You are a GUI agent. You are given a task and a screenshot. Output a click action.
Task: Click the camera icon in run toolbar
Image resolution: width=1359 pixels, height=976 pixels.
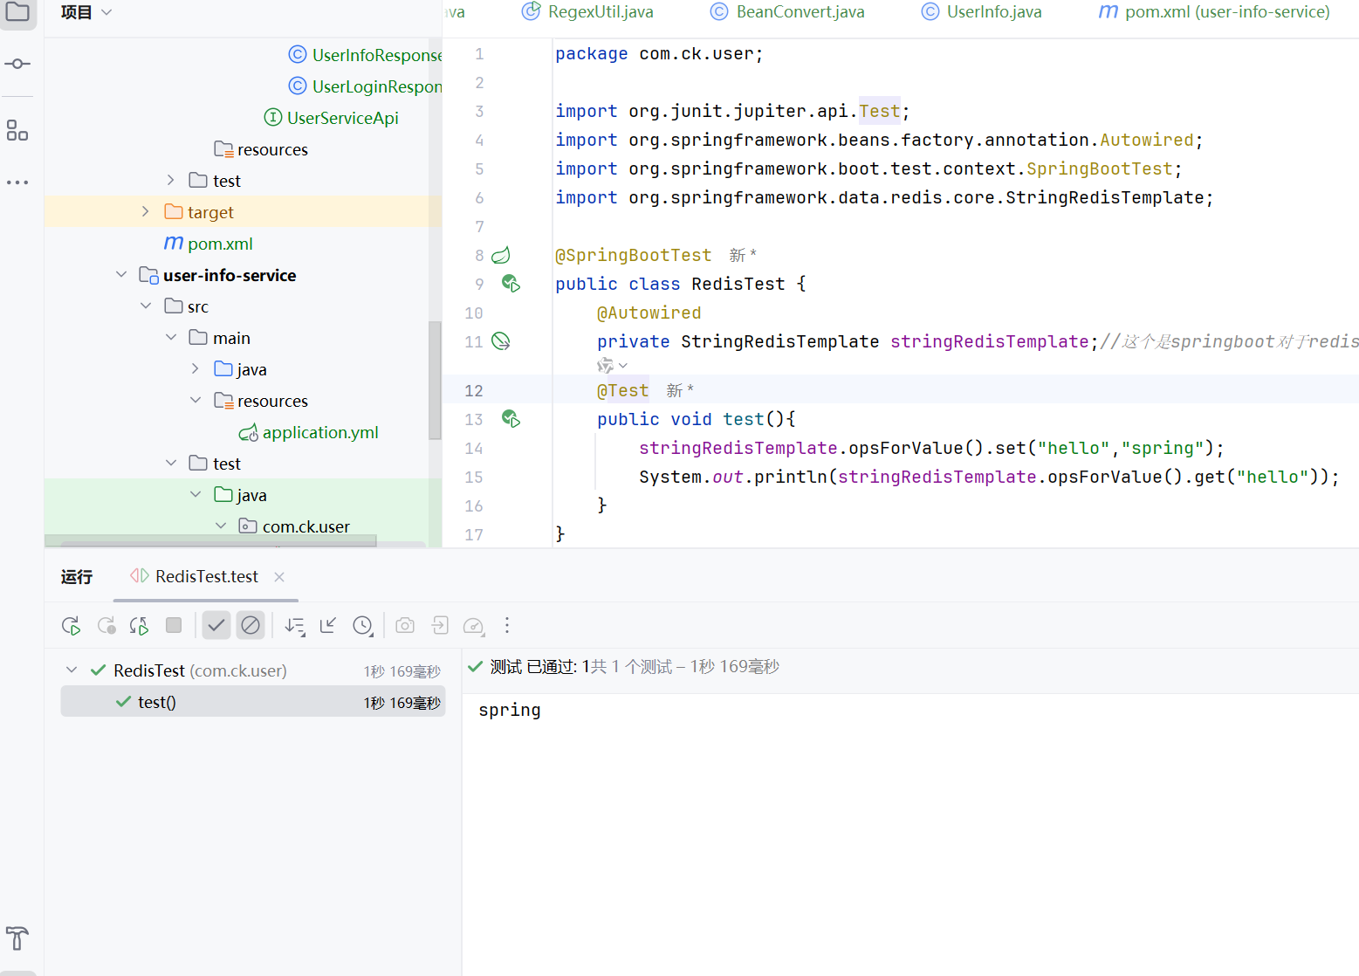tap(405, 625)
